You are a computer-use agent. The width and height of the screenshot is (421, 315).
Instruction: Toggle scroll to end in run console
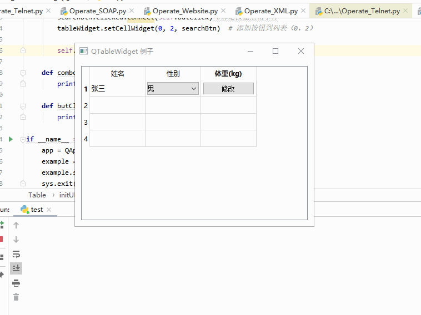(16, 268)
